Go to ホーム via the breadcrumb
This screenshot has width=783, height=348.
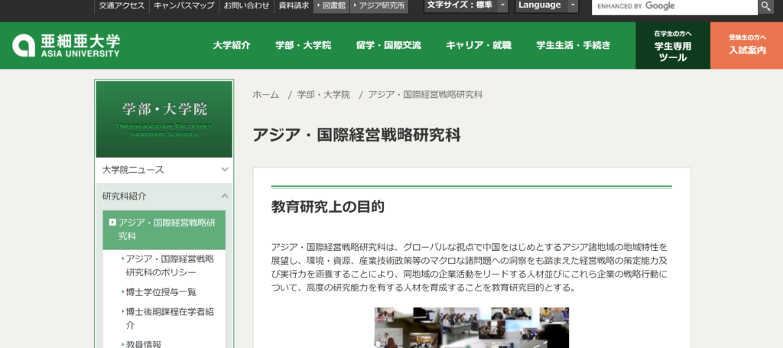click(265, 95)
